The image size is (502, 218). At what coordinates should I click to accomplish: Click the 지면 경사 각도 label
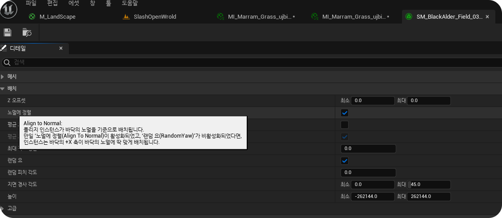pyautogui.click(x=22, y=184)
